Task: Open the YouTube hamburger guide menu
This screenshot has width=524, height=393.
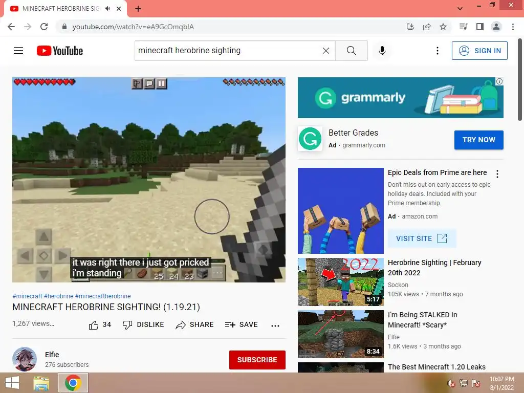Action: coord(18,51)
